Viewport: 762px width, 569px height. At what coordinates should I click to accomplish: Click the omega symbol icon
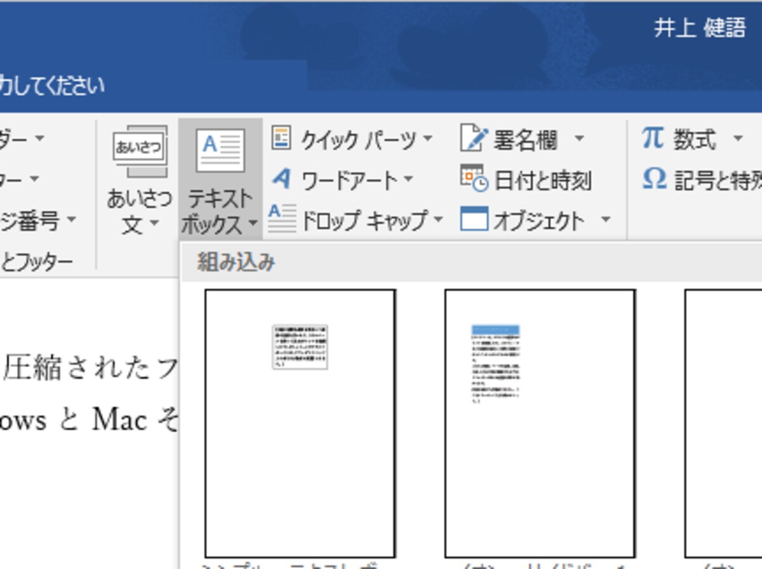(654, 179)
